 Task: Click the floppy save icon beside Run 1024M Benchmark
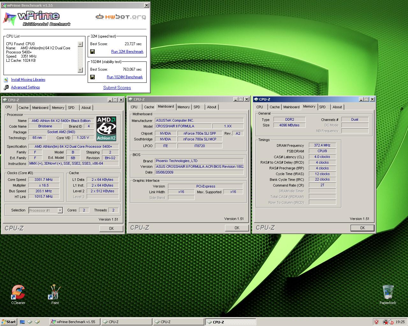pyautogui.click(x=92, y=77)
